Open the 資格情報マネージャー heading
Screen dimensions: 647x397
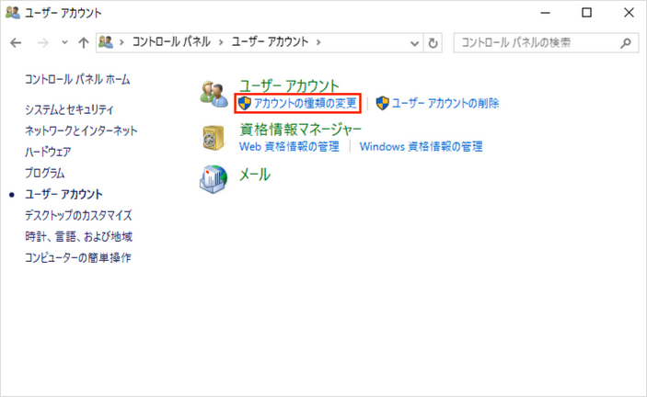pos(300,130)
